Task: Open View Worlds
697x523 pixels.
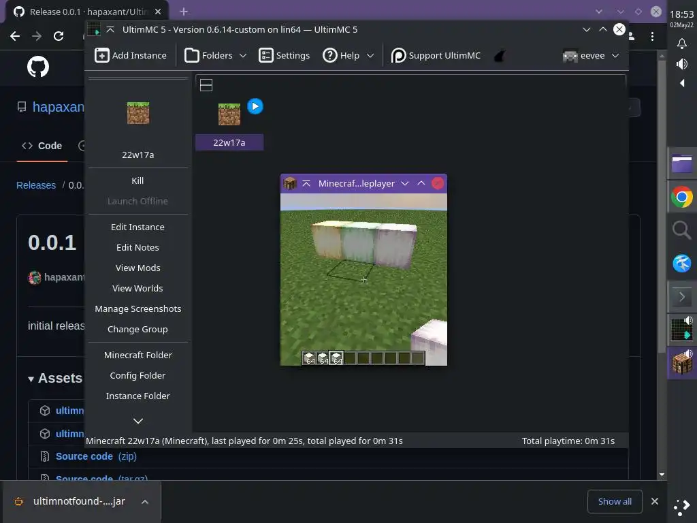Action: [137, 288]
